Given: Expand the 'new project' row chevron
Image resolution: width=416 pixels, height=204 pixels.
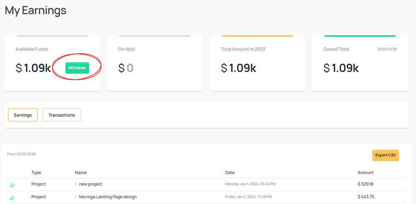Looking at the screenshot, I should click(x=76, y=184).
